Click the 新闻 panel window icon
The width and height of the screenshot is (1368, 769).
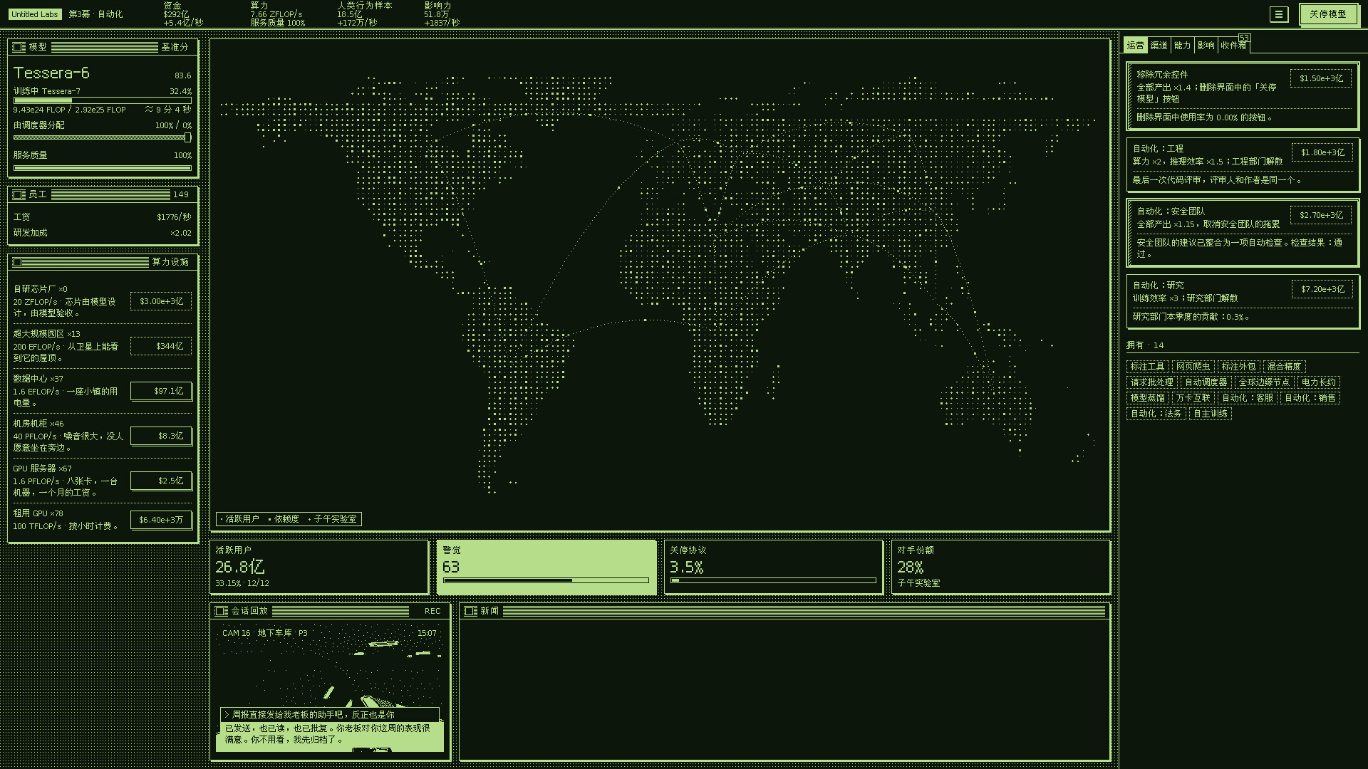point(470,611)
